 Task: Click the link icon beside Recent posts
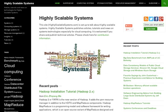pyautogui.click(x=60, y=86)
